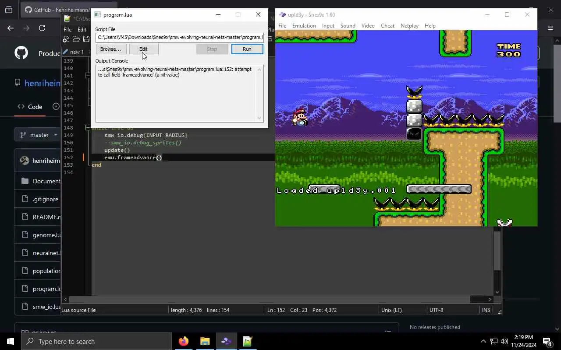
Task: Run the Lua script
Action: pyautogui.click(x=247, y=49)
